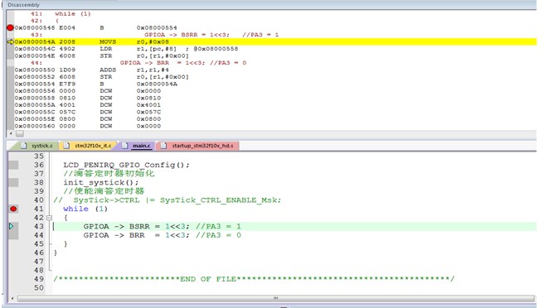Click the END OF FILE comment line

[254, 279]
